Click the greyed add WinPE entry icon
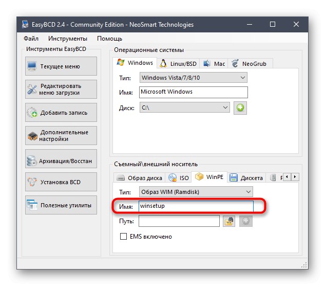The height and width of the screenshot is (286, 325). pos(246,221)
